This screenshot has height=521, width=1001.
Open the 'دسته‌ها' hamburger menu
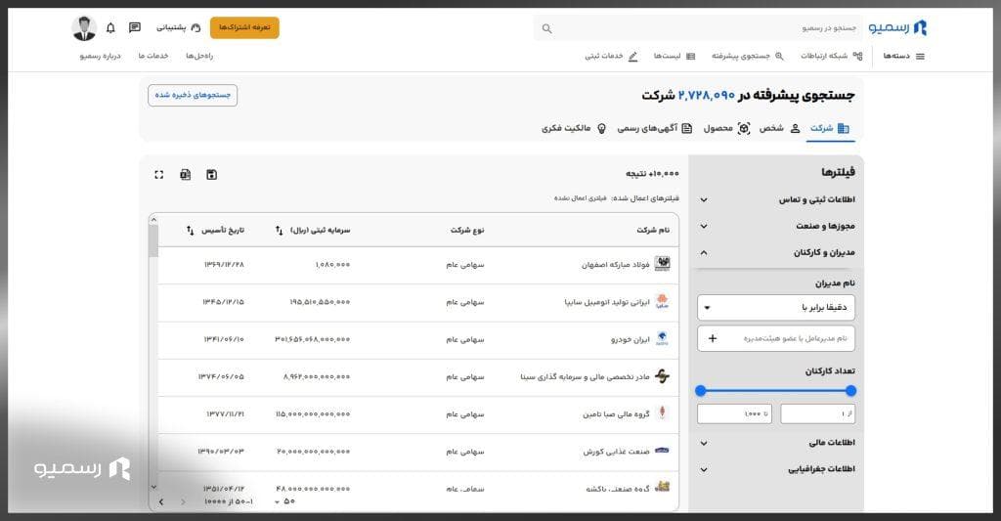(904, 56)
